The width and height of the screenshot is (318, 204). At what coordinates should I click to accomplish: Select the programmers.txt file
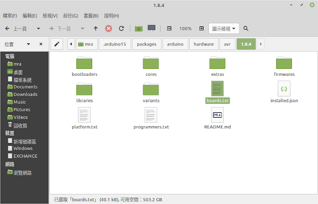pyautogui.click(x=151, y=118)
